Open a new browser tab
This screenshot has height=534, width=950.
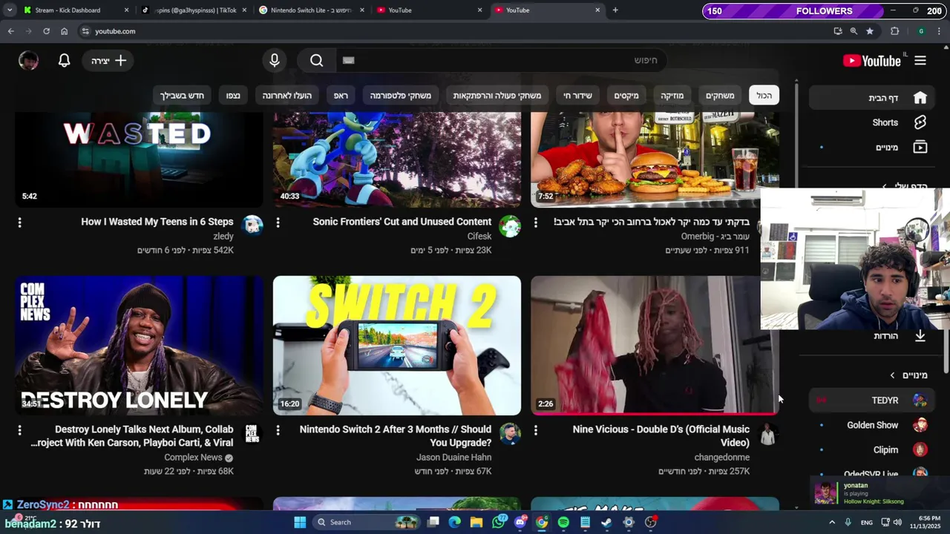pyautogui.click(x=615, y=10)
